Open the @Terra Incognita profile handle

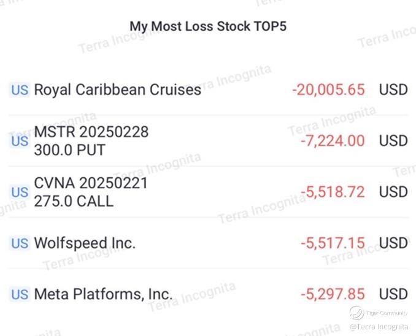coord(379,326)
